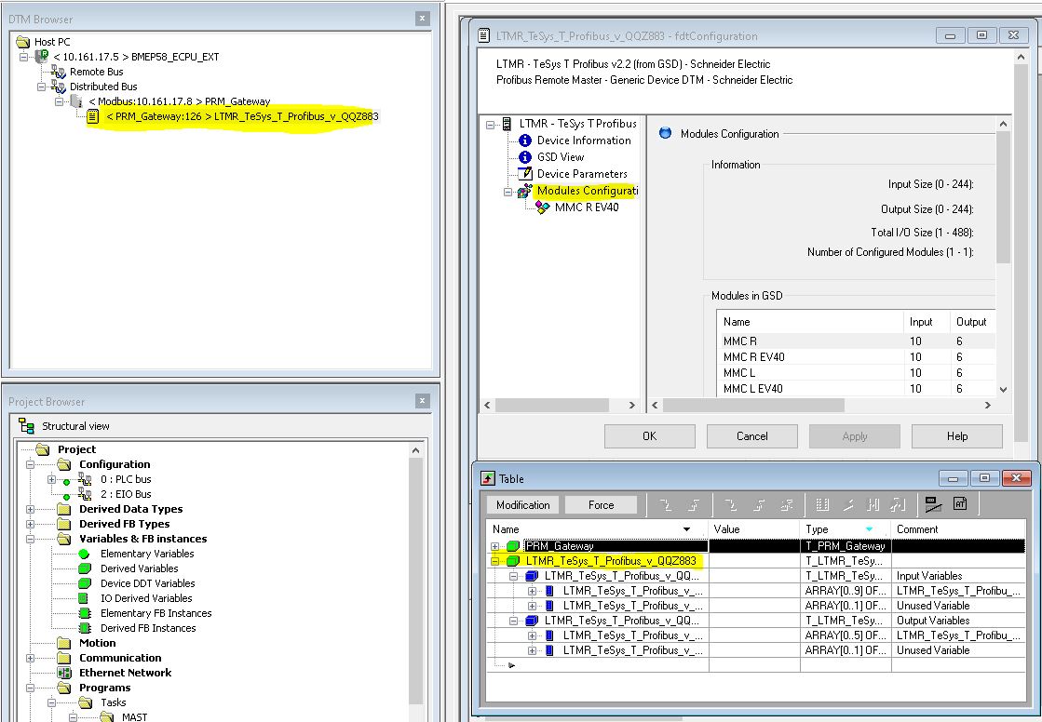Collapse the Input Variables row in Table
The height and width of the screenshot is (722, 1042).
pyautogui.click(x=514, y=576)
